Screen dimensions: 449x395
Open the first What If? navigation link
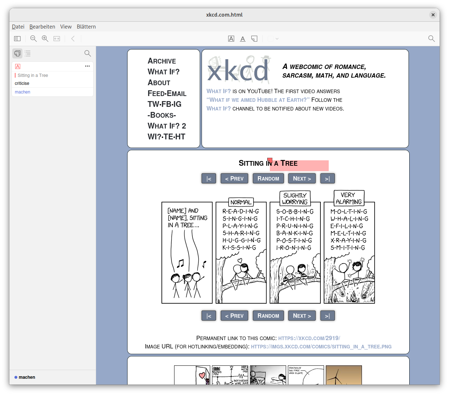pyautogui.click(x=164, y=72)
